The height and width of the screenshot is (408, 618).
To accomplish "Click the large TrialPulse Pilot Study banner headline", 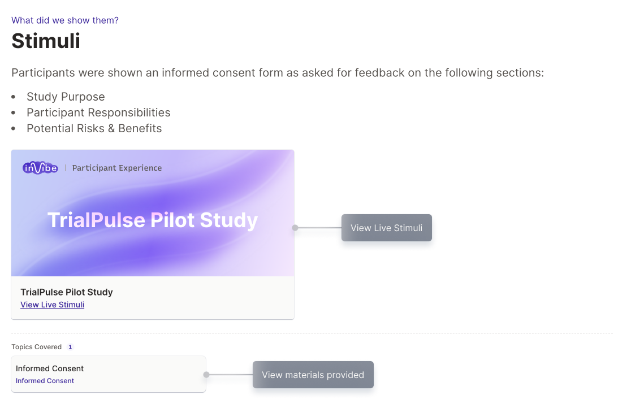I will 152,220.
